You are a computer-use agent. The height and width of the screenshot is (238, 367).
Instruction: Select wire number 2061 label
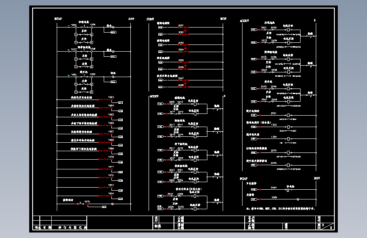(273, 113)
